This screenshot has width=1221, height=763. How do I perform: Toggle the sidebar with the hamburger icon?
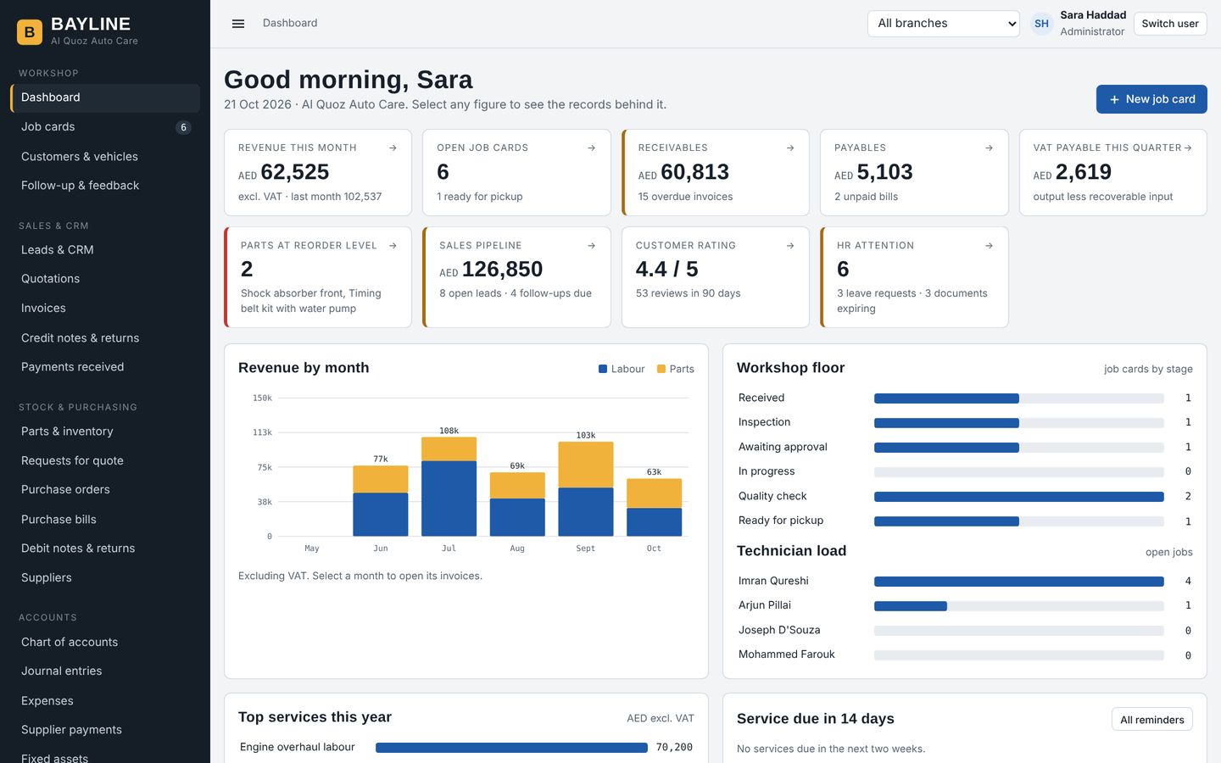238,24
